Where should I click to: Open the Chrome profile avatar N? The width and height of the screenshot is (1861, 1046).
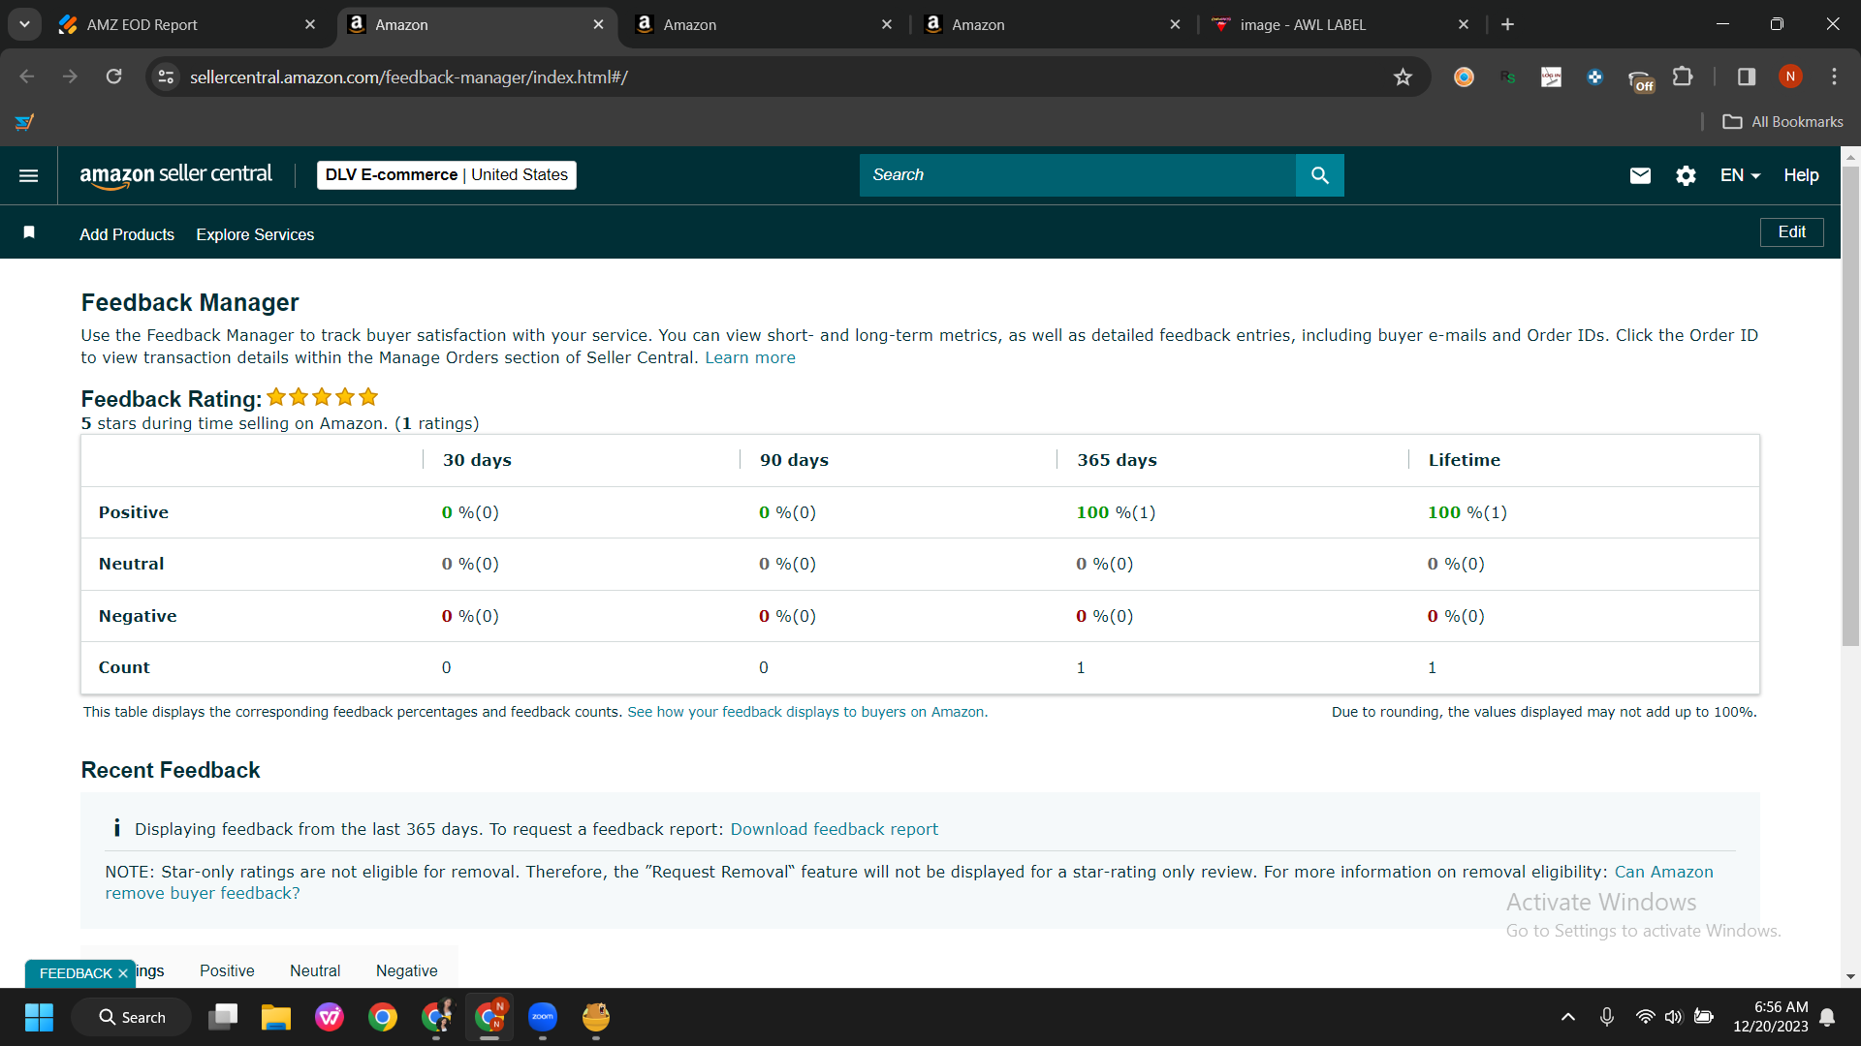coord(1790,77)
